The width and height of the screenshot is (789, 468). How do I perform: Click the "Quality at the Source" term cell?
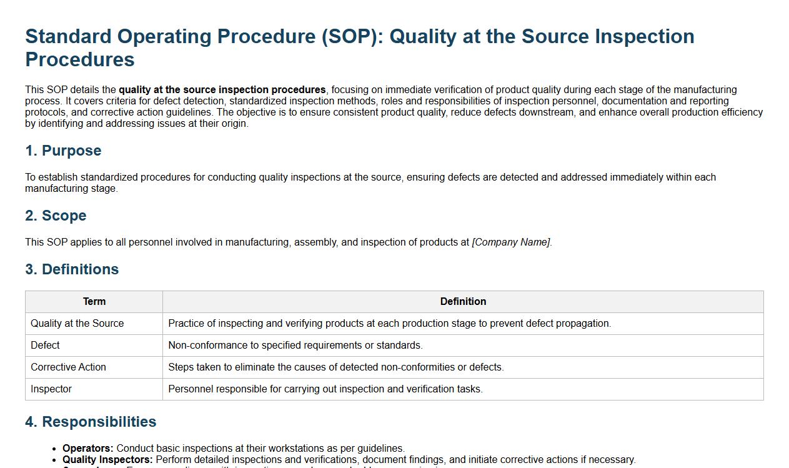click(x=77, y=324)
